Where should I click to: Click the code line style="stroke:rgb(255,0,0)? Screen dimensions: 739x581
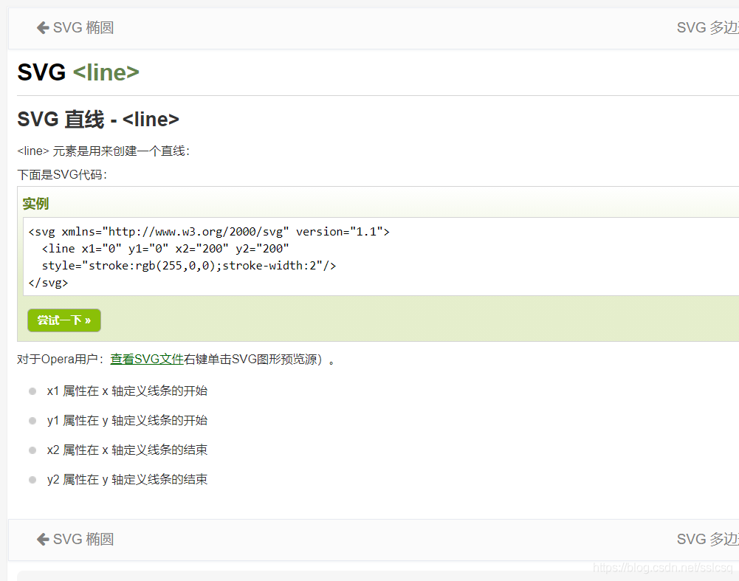click(x=188, y=266)
